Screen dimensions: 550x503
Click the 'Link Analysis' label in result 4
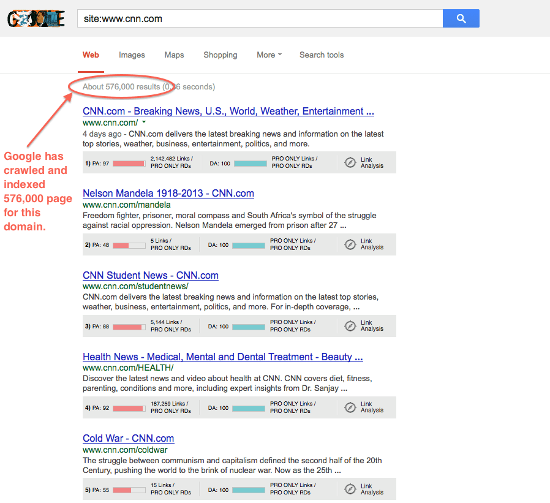click(372, 407)
